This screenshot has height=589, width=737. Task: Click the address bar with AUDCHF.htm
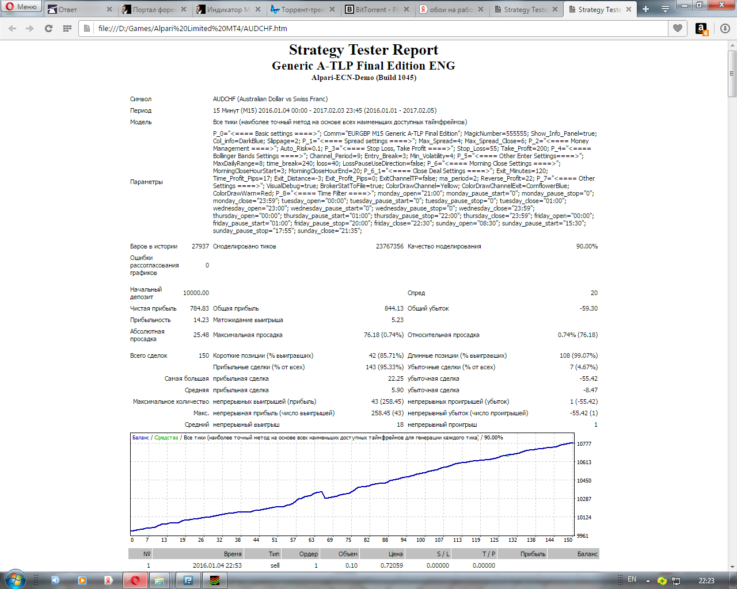point(374,28)
